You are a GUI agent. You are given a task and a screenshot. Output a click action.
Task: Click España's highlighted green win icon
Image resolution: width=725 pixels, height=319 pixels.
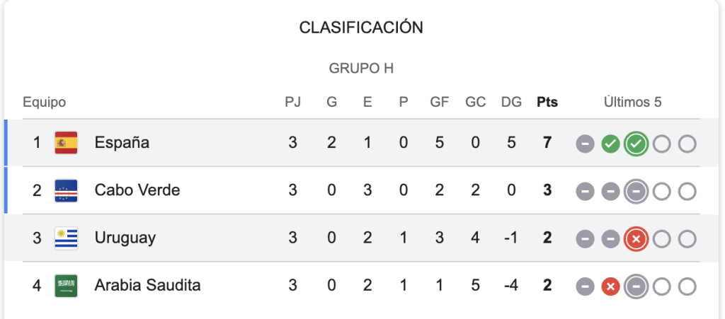coord(636,144)
